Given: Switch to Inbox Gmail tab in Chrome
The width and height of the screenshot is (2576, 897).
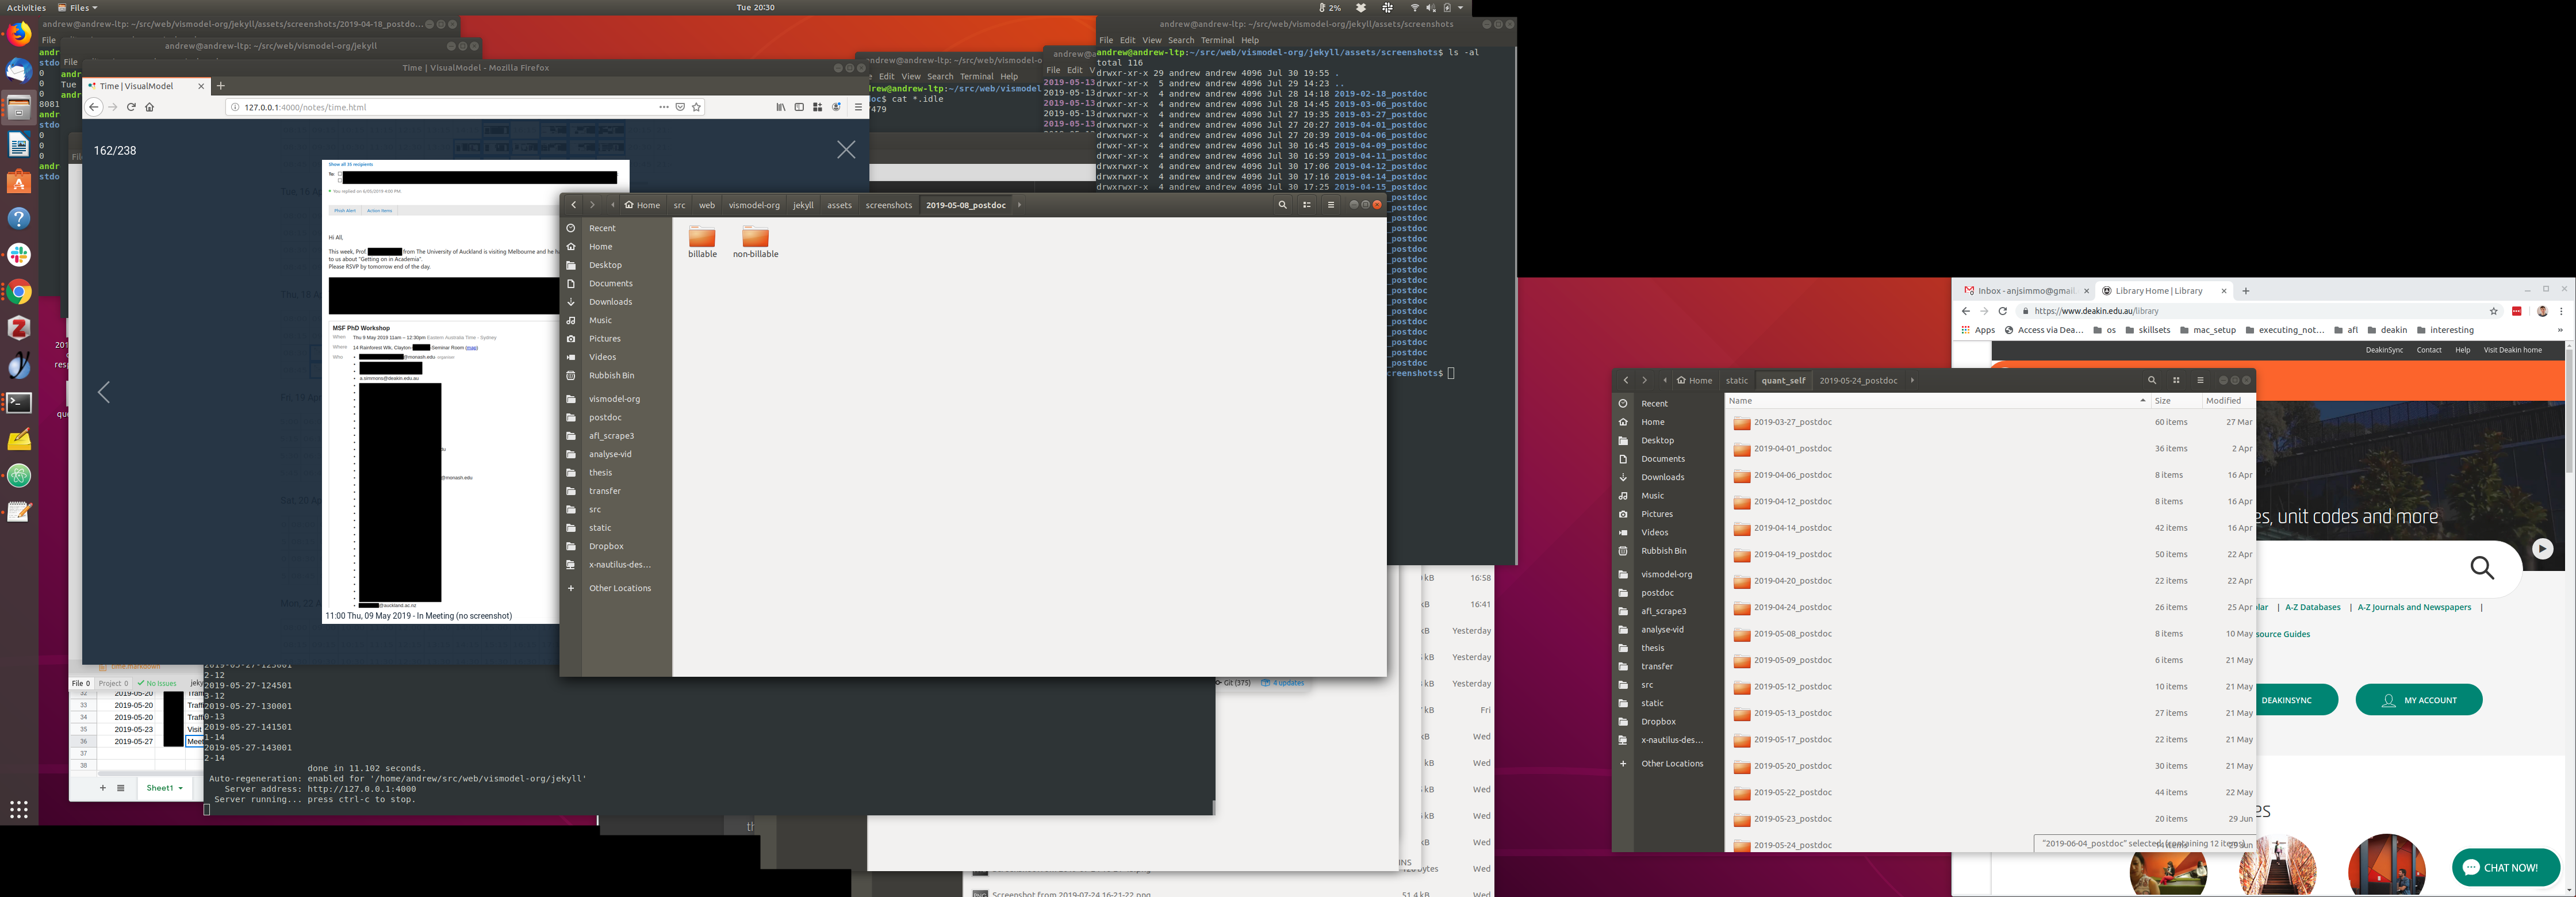Looking at the screenshot, I should (x=2020, y=291).
